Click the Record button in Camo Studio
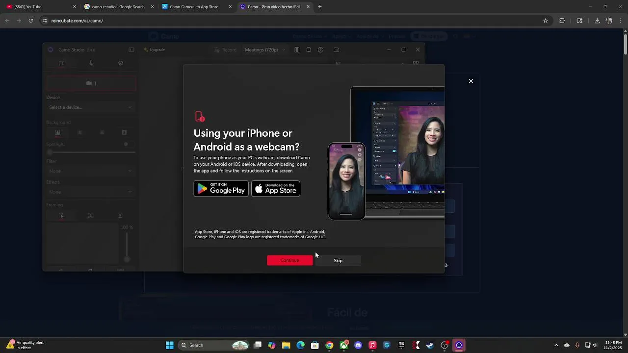Image resolution: width=628 pixels, height=353 pixels. pos(225,50)
